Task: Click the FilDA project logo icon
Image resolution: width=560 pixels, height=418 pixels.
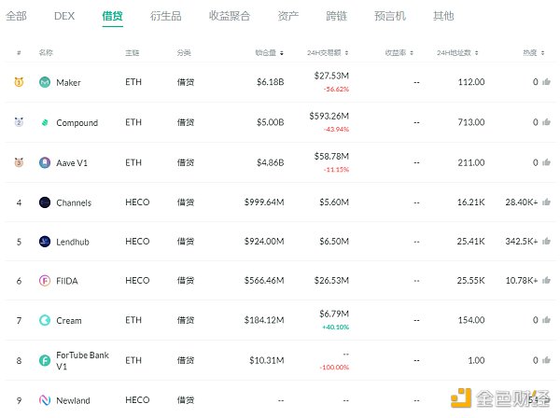Action: tap(45, 281)
